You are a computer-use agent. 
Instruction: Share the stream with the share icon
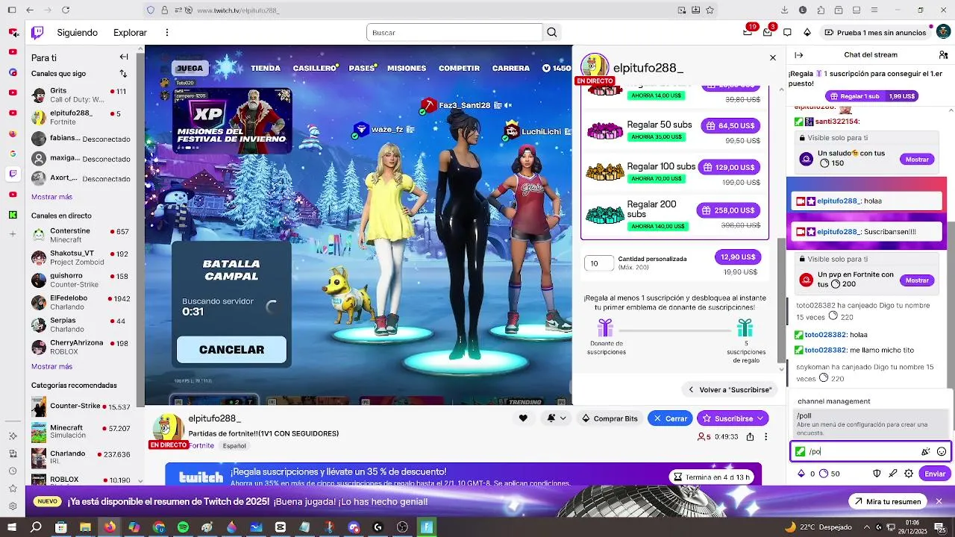point(750,437)
